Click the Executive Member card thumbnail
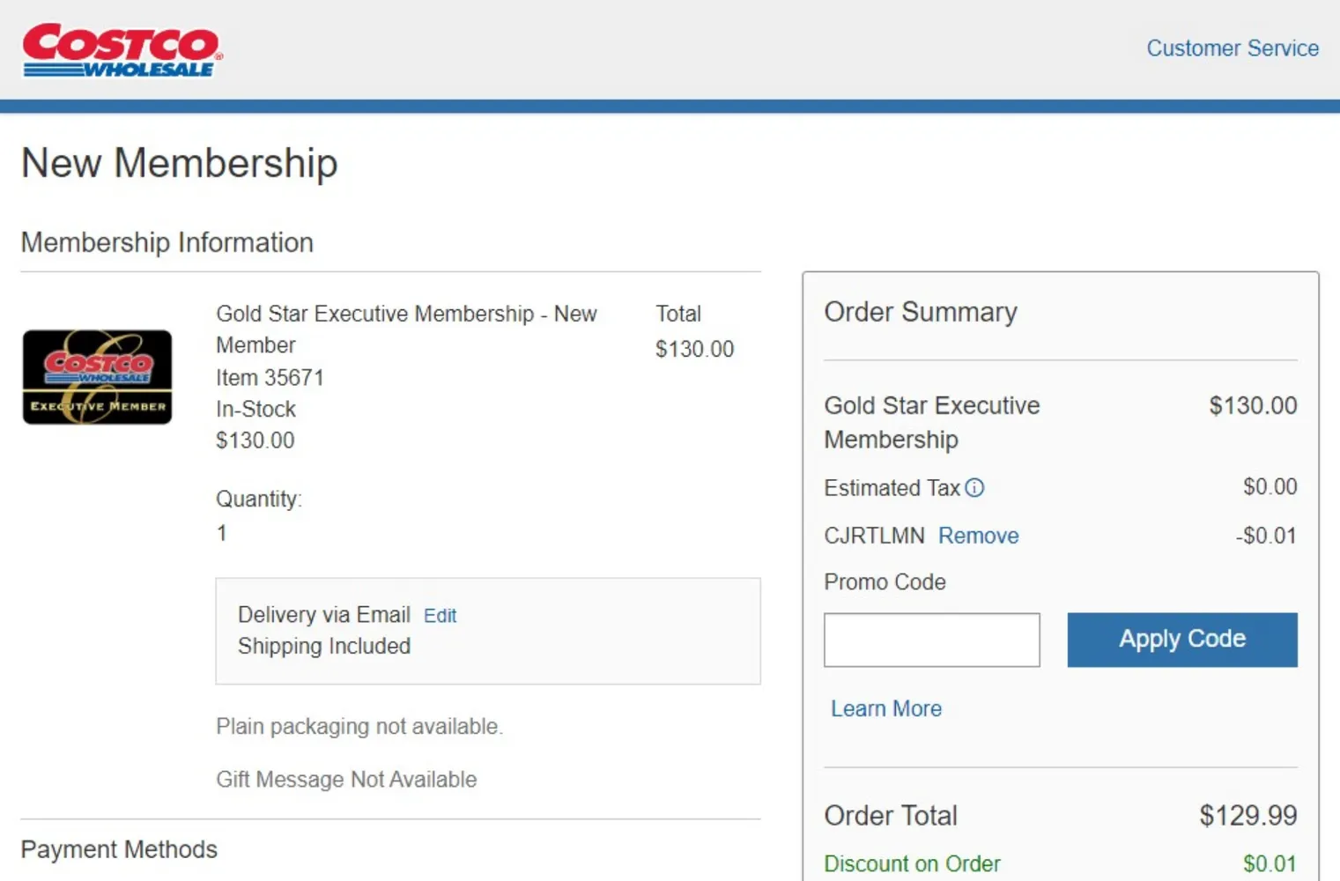1340x881 pixels. (x=98, y=377)
